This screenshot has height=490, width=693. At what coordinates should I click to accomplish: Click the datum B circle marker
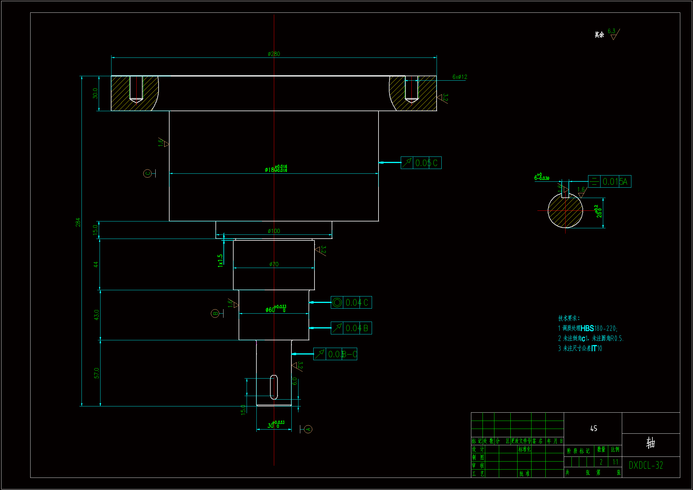(x=215, y=313)
